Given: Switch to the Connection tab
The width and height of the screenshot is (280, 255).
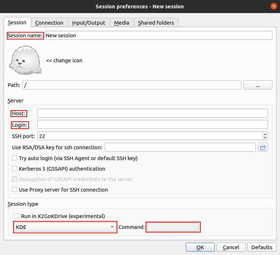Looking at the screenshot, I should pos(49,23).
